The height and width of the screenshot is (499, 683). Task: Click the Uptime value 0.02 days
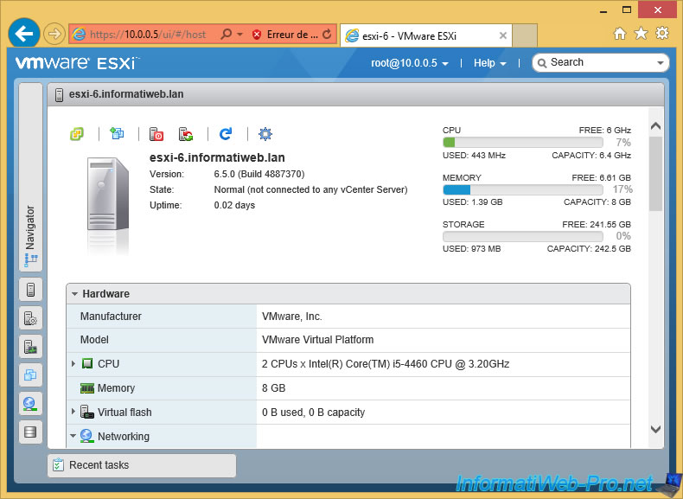coord(234,205)
